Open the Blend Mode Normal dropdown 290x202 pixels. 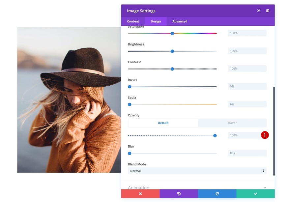pyautogui.click(x=197, y=171)
